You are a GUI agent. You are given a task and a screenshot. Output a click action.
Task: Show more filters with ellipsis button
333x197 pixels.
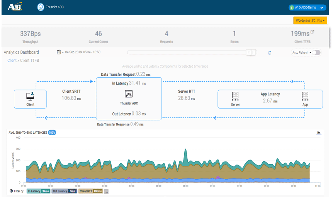coord(106,192)
